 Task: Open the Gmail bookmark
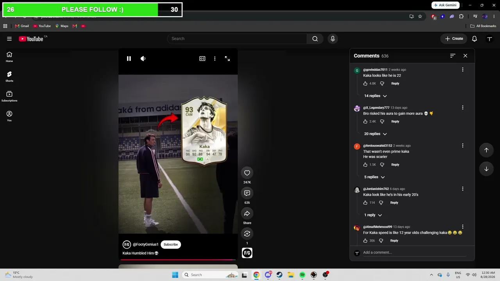click(x=22, y=26)
